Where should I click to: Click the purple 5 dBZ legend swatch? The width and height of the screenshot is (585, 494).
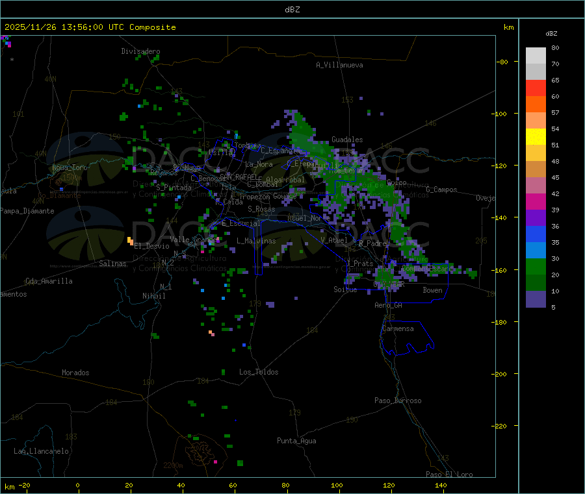tap(536, 299)
